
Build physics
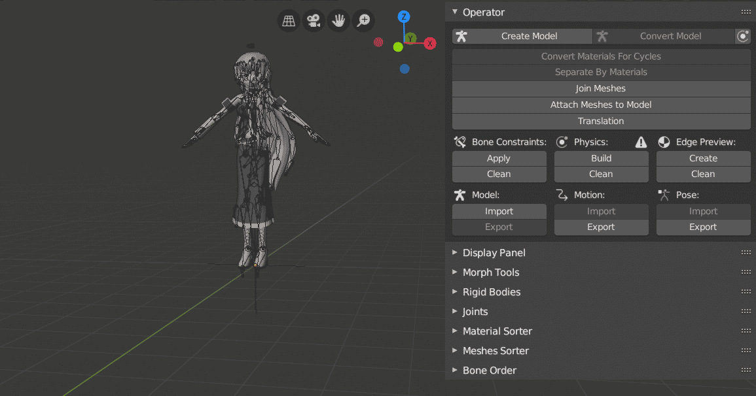(602, 158)
